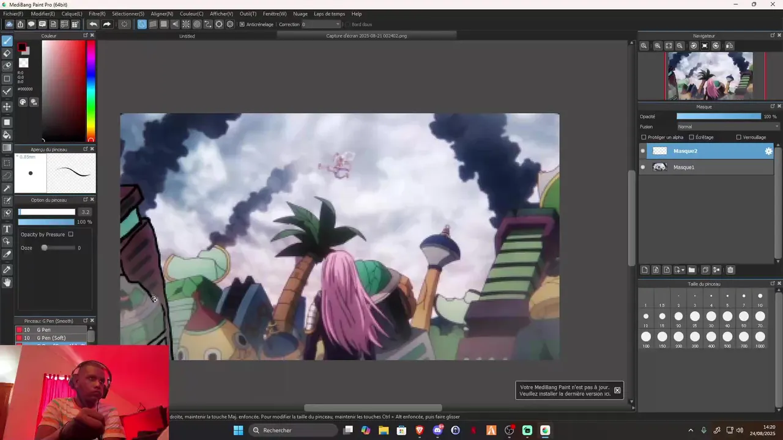Zoom in using the Navigator magnifier plus
Screen dimensions: 783x440
[x=658, y=46]
